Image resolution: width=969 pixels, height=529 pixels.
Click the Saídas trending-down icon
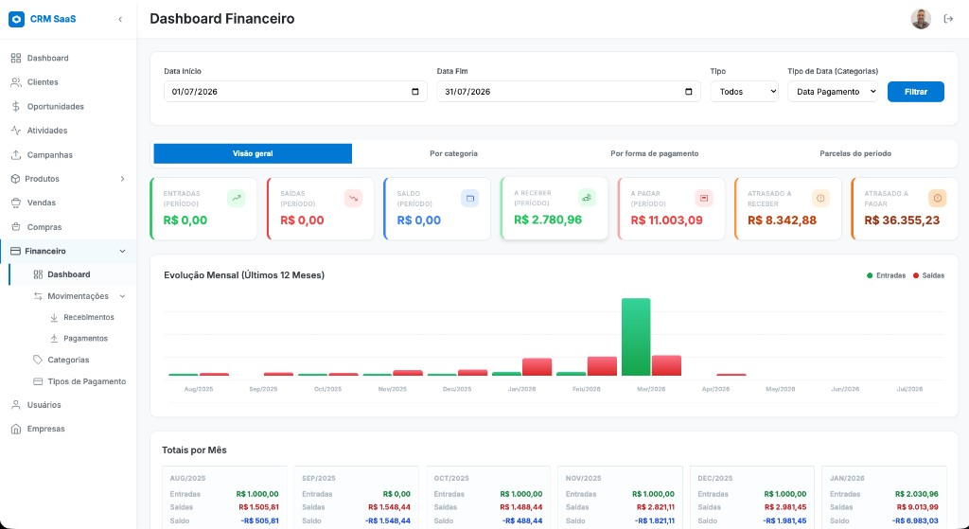coord(353,199)
